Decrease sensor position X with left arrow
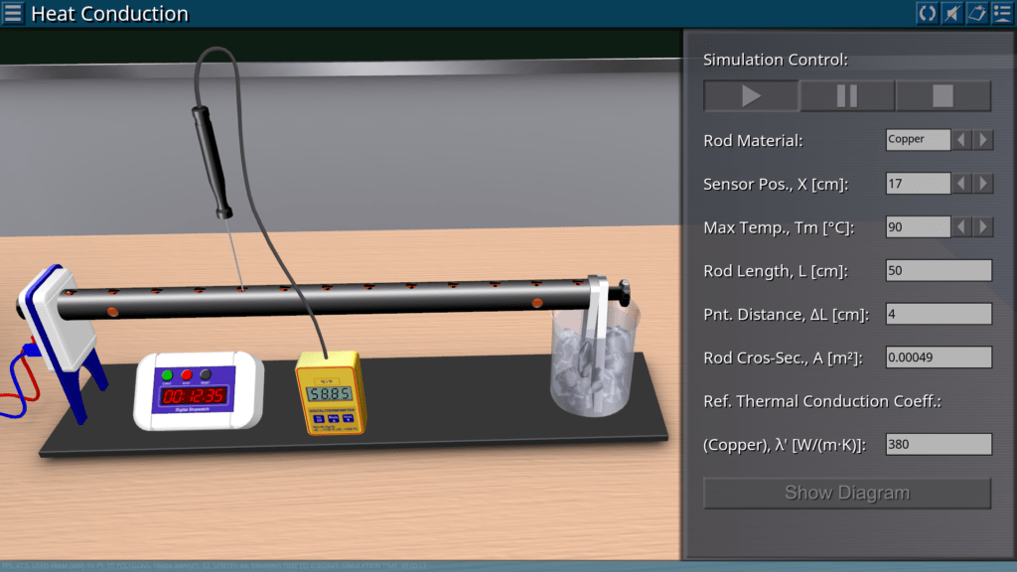Screen dimensions: 1017x572 tap(961, 184)
